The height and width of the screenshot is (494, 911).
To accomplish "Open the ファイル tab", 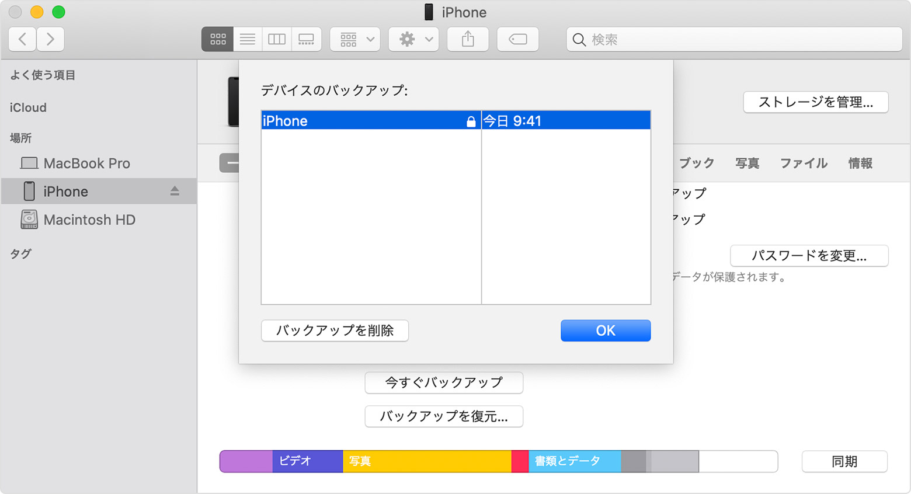I will click(804, 163).
